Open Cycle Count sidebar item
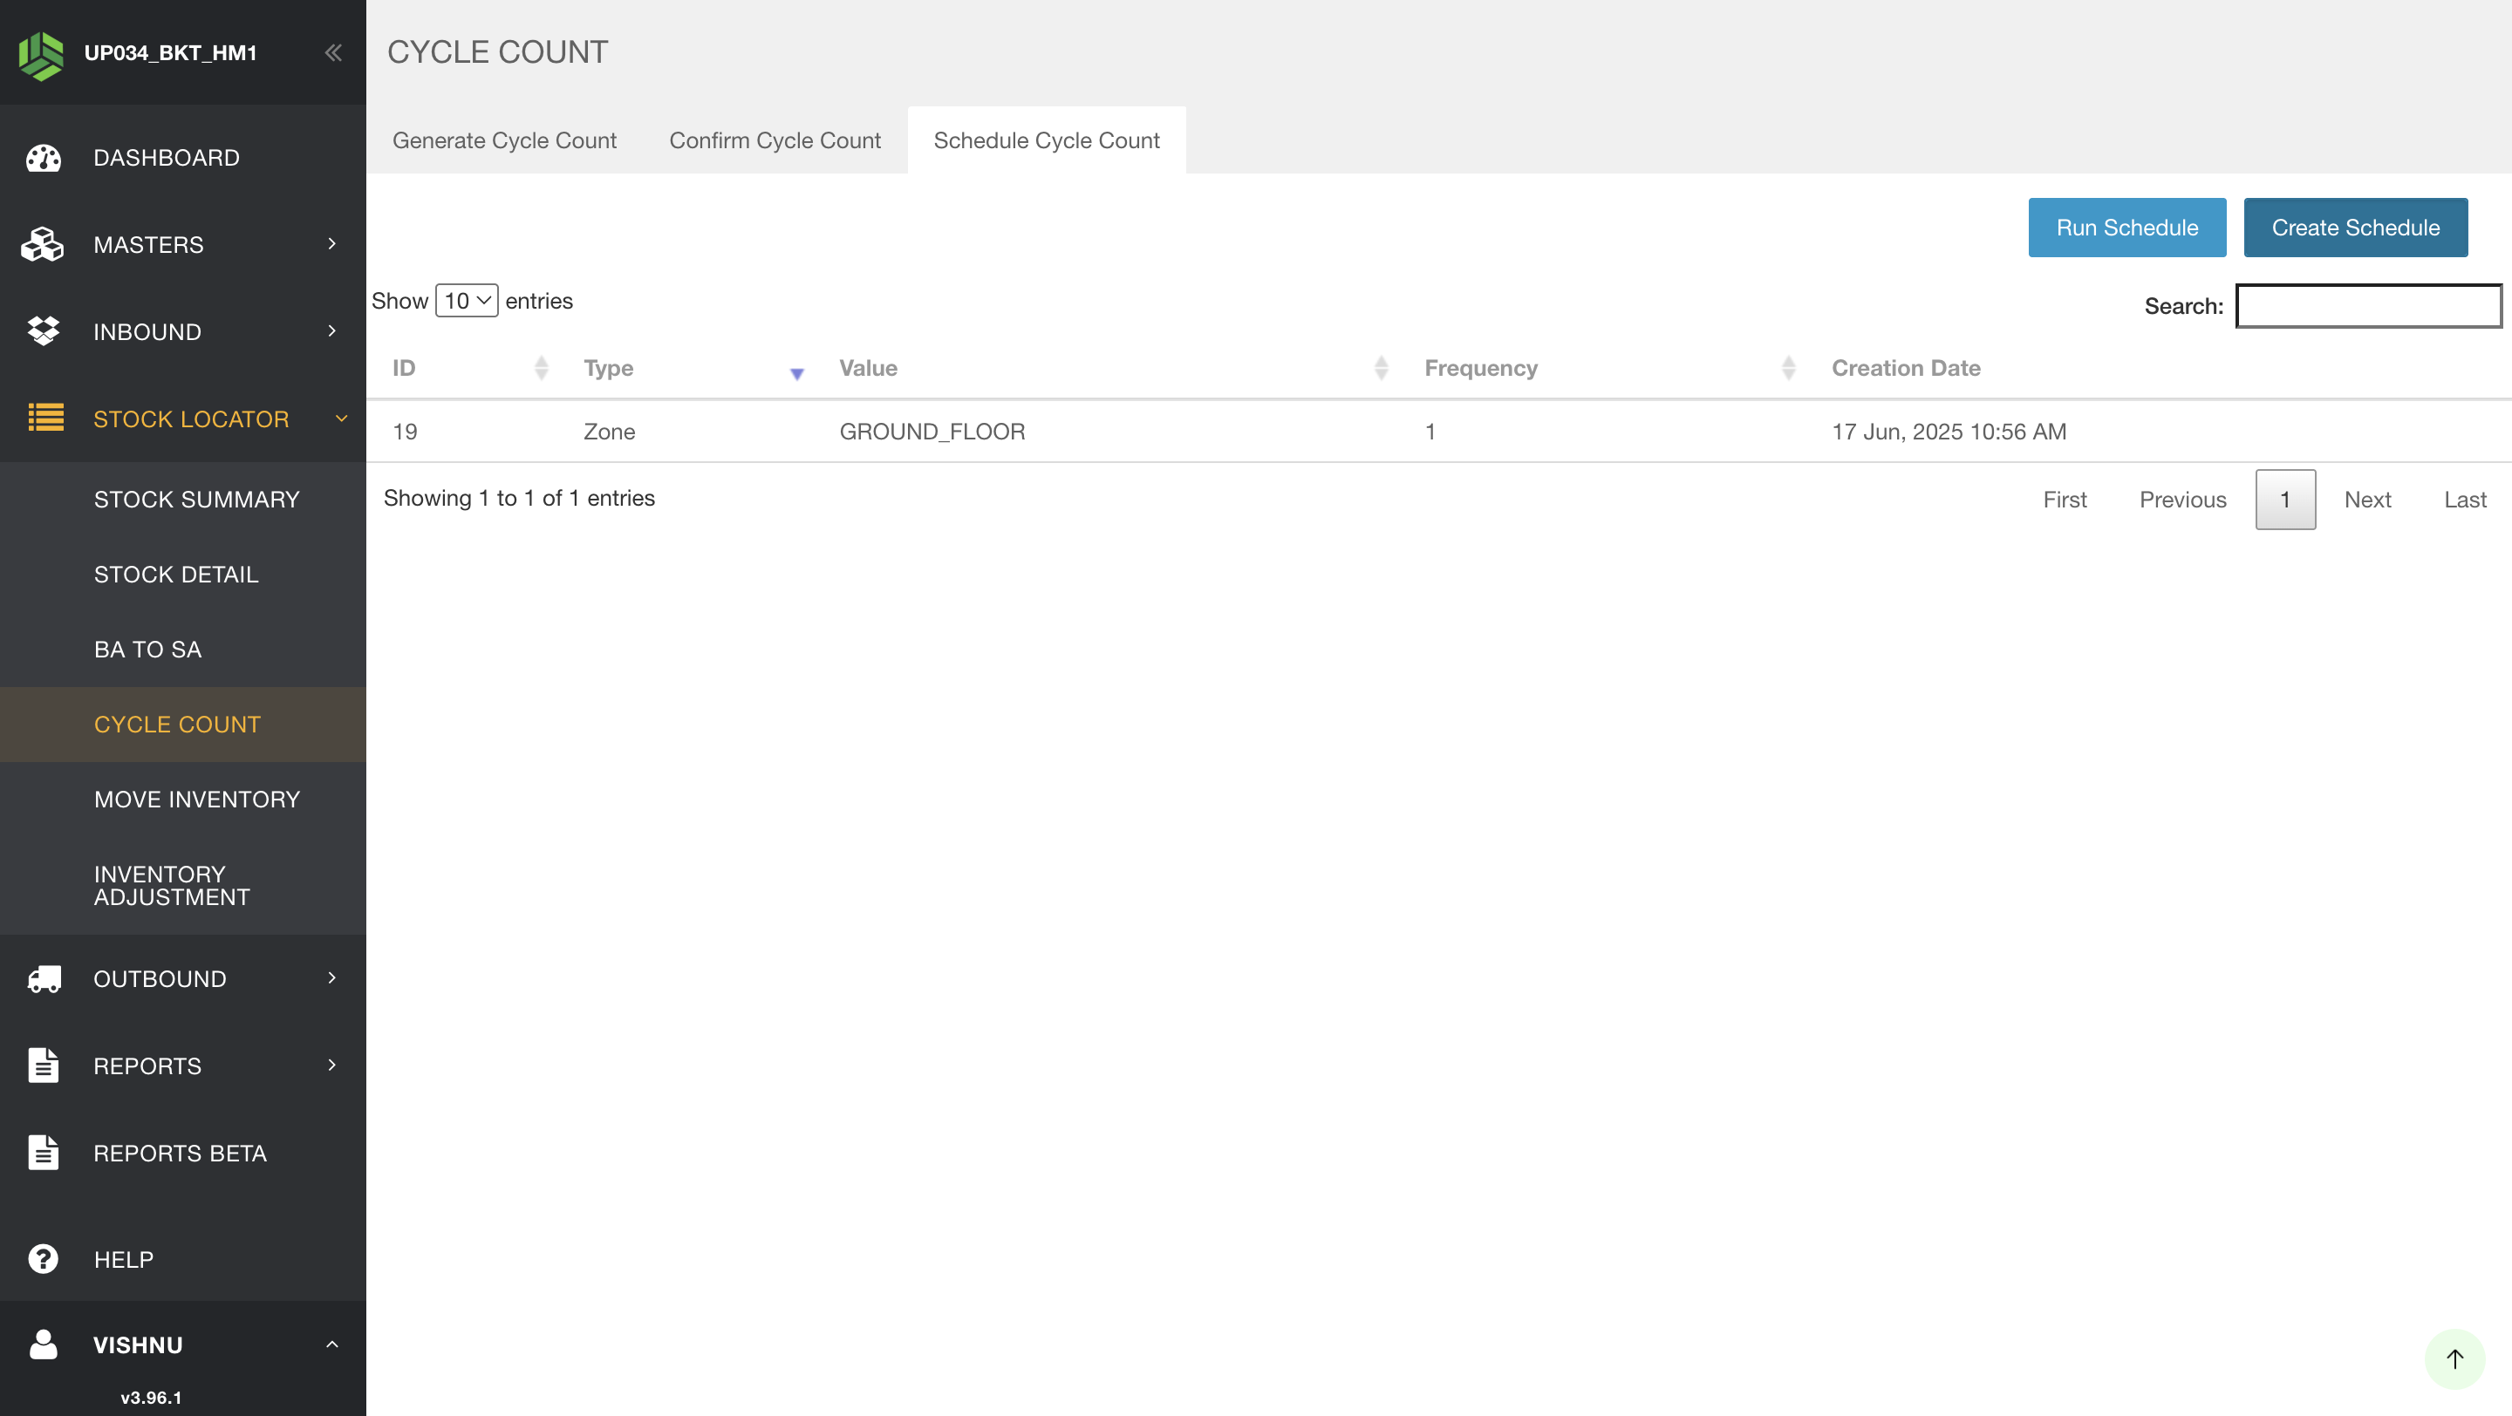2512x1416 pixels. coord(183,724)
